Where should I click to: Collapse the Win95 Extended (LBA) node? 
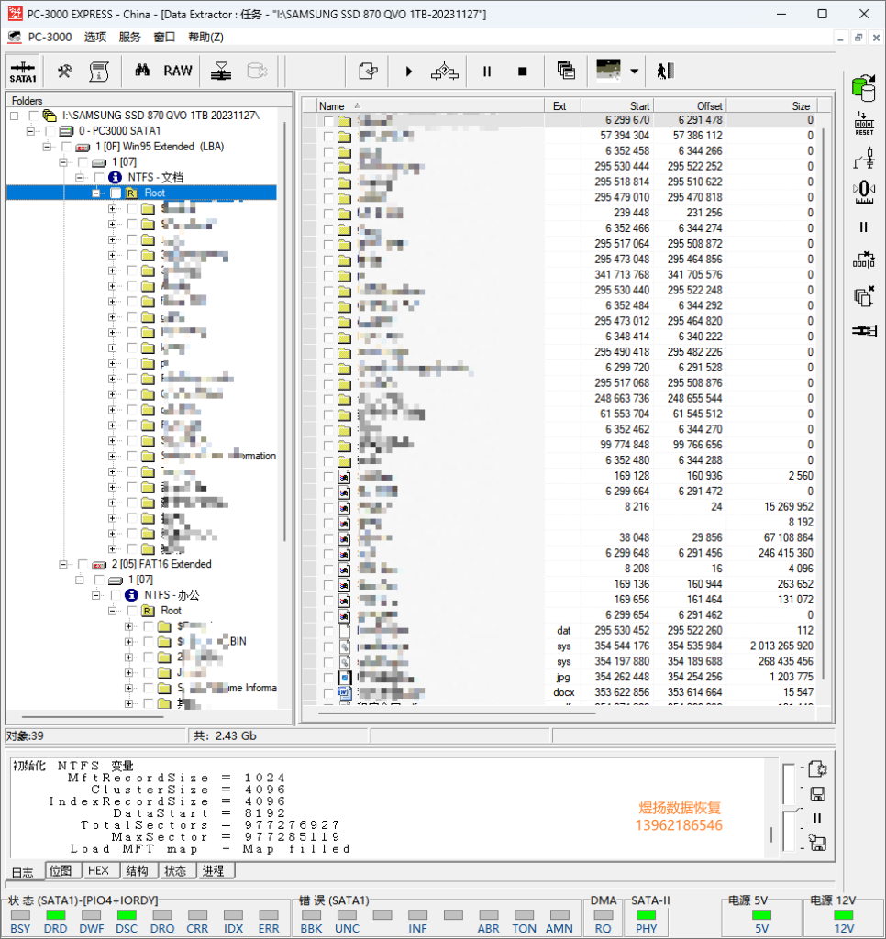47,147
